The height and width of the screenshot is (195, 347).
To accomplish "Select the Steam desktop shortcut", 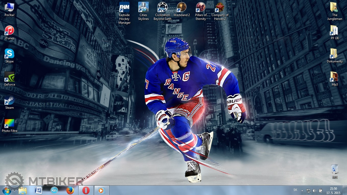I will point(9,100).
